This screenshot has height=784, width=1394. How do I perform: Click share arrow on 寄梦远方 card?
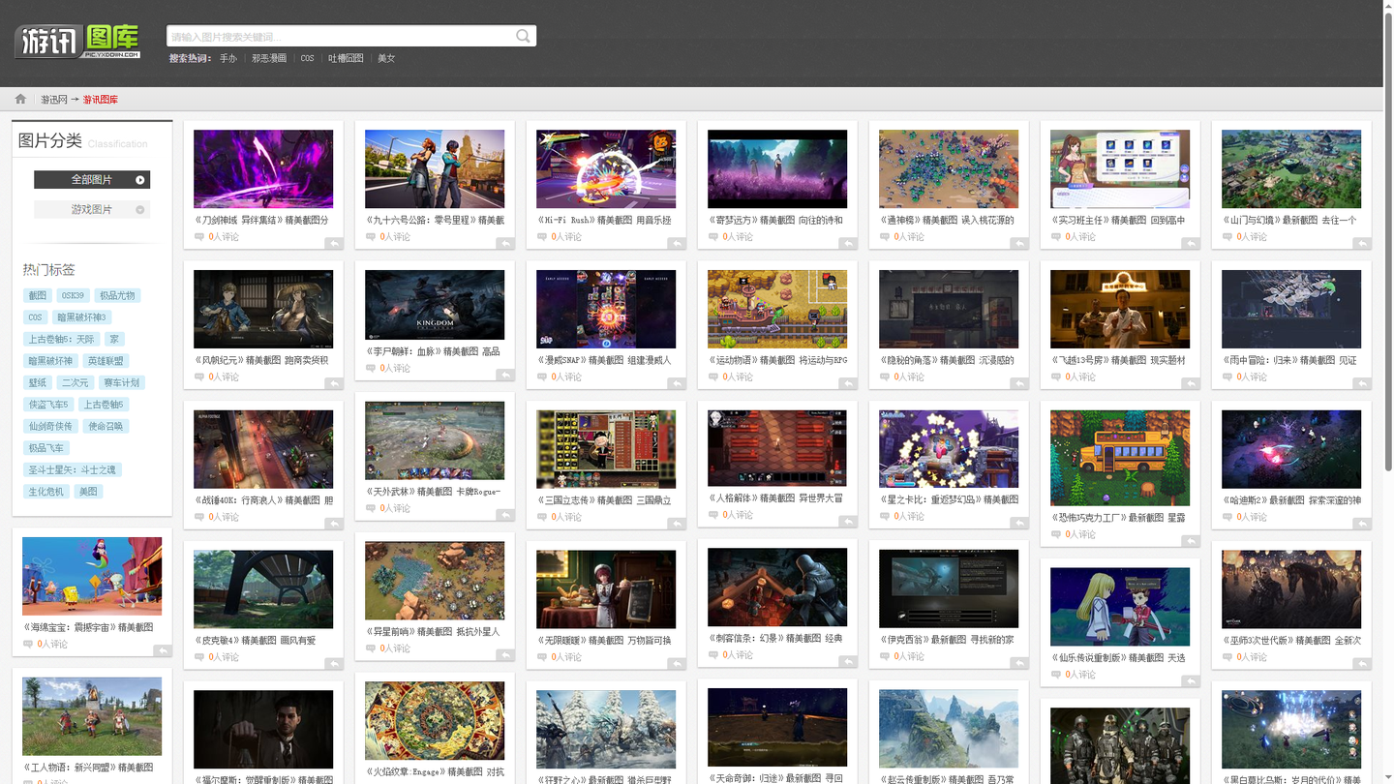[x=848, y=244]
